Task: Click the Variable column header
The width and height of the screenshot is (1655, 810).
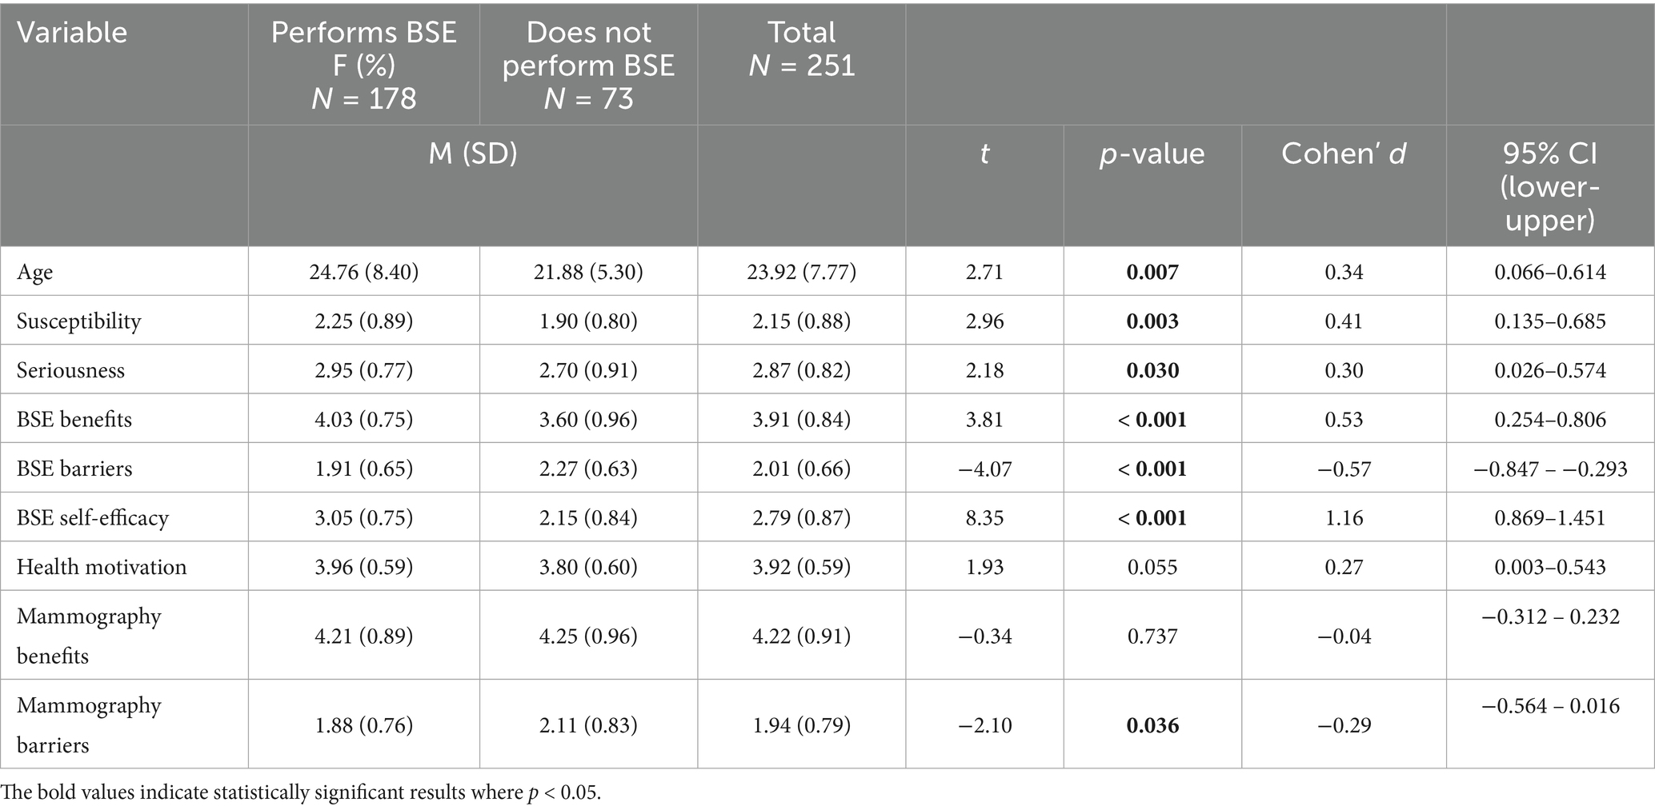Action: pyautogui.click(x=72, y=33)
